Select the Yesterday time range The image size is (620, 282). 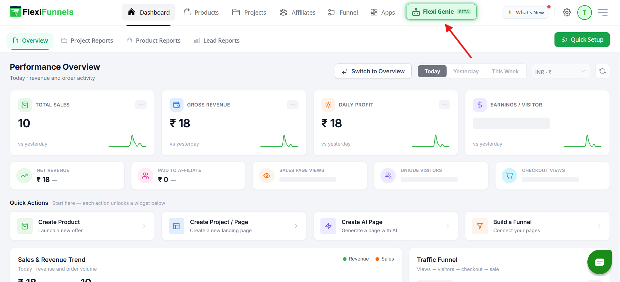point(466,71)
